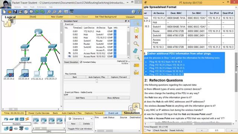Choose the Resize Shape tool
The image size is (238, 134).
(137, 58)
